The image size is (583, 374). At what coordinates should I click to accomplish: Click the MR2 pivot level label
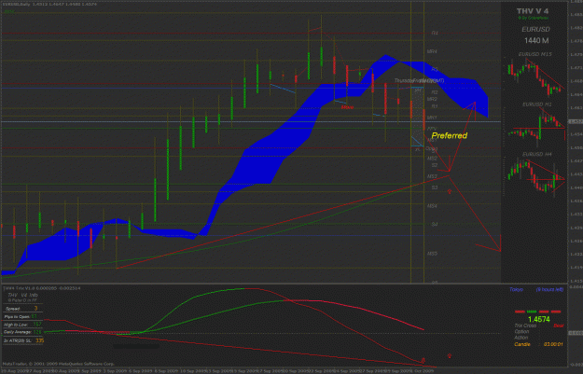(432, 99)
